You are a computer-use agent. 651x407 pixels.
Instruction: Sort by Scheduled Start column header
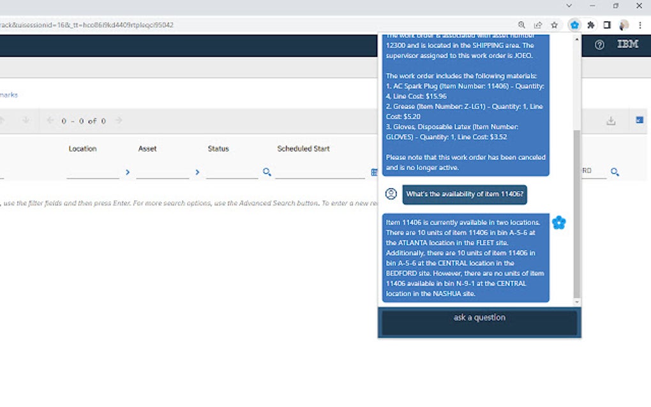click(x=304, y=149)
